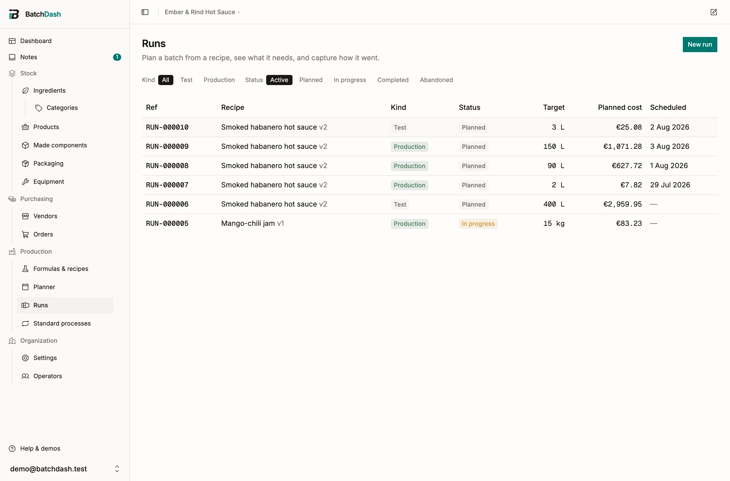Open run RUN-000010
This screenshot has width=730, height=481.
(167, 127)
